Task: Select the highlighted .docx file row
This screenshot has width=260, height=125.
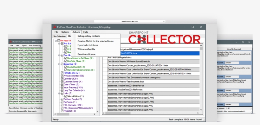Action: [153, 53]
